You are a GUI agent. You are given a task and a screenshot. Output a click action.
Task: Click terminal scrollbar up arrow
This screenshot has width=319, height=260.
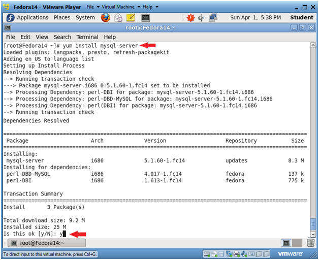point(313,45)
